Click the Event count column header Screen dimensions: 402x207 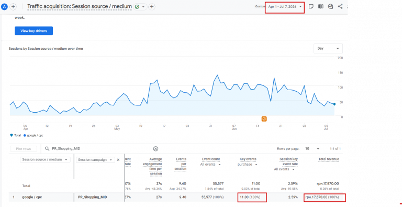click(211, 159)
